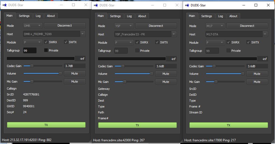The width and height of the screenshot is (275, 144).
Task: Select the Main tab in the DMR window
Action: [9, 16]
